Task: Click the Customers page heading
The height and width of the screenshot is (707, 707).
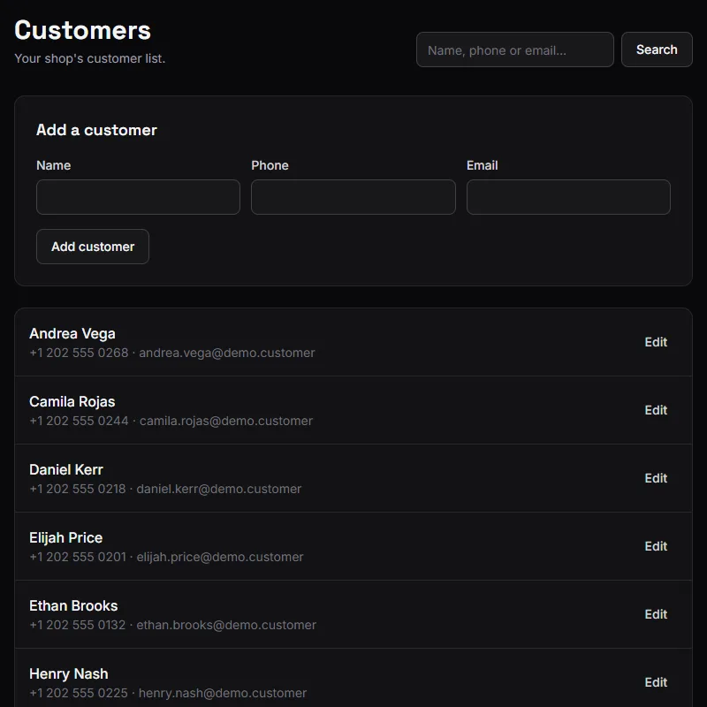Action: click(x=82, y=30)
